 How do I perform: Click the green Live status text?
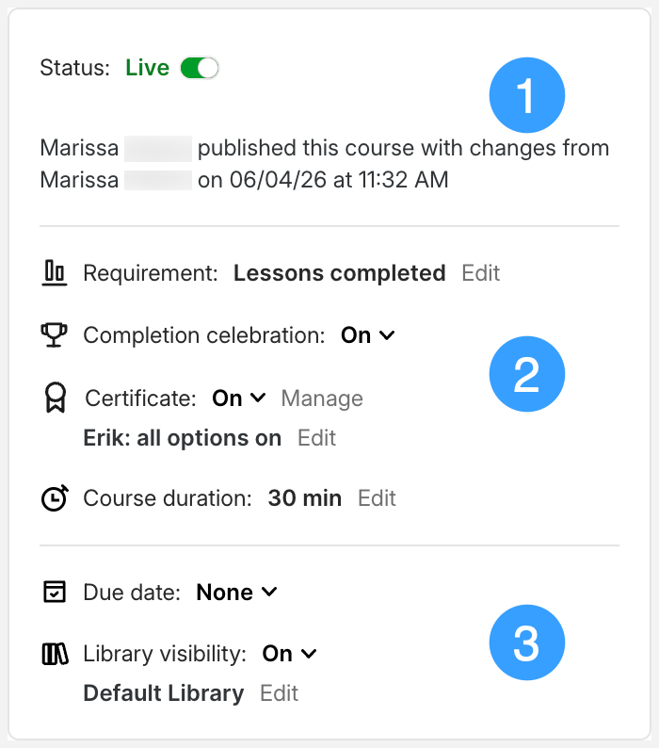[148, 68]
